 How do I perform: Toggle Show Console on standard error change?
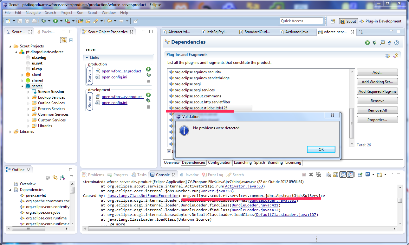[350, 175]
